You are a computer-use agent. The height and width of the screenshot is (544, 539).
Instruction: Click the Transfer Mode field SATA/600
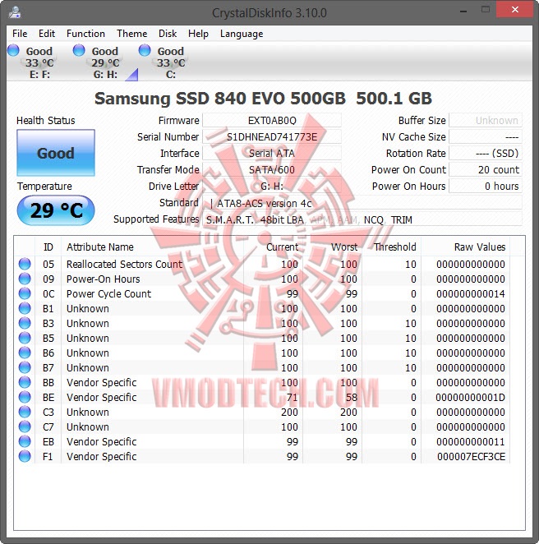tap(272, 169)
